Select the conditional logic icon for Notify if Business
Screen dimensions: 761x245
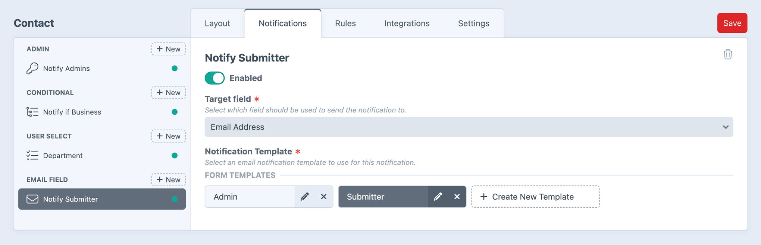click(32, 112)
